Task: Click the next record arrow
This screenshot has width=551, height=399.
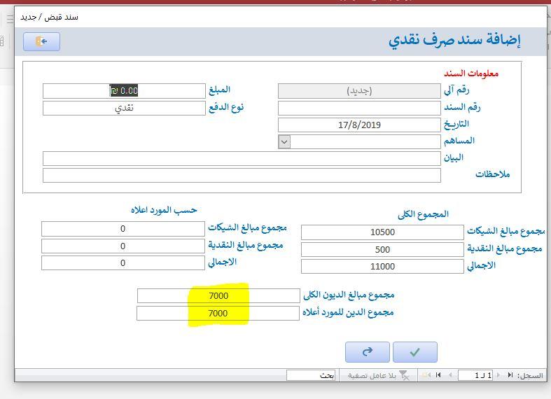Action: click(449, 376)
